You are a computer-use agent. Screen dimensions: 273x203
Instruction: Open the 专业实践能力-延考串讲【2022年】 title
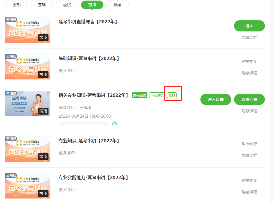(x=94, y=177)
